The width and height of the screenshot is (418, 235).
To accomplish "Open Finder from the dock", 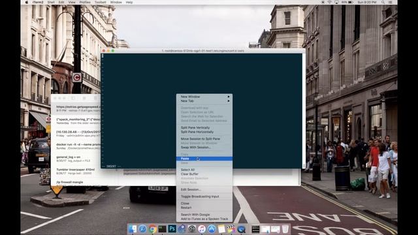I will click(133, 229).
